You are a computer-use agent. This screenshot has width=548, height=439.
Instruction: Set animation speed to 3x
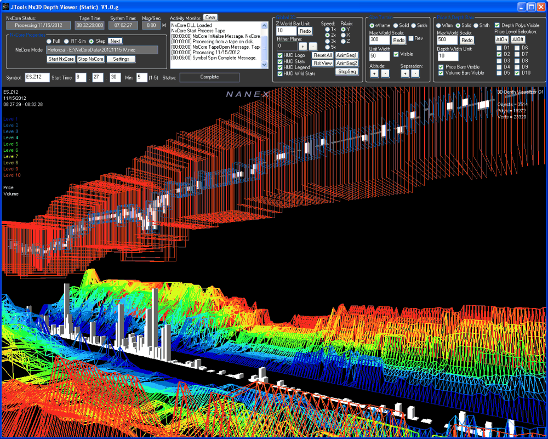click(327, 41)
